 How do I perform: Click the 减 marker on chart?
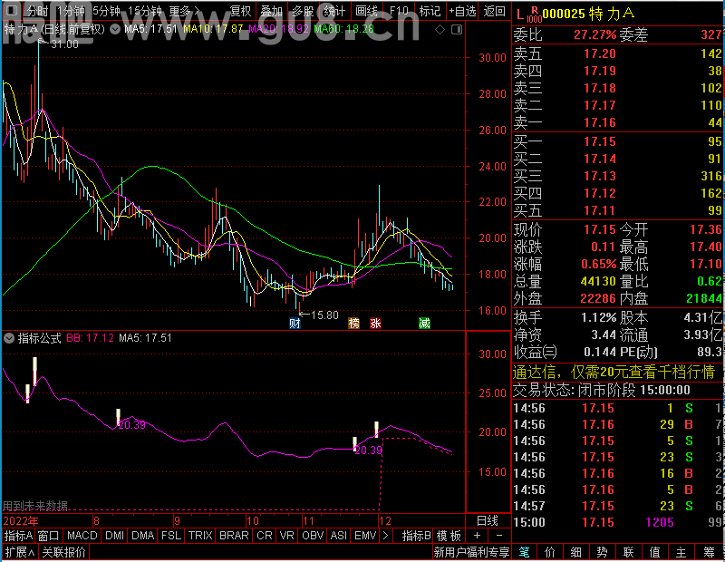click(x=424, y=323)
